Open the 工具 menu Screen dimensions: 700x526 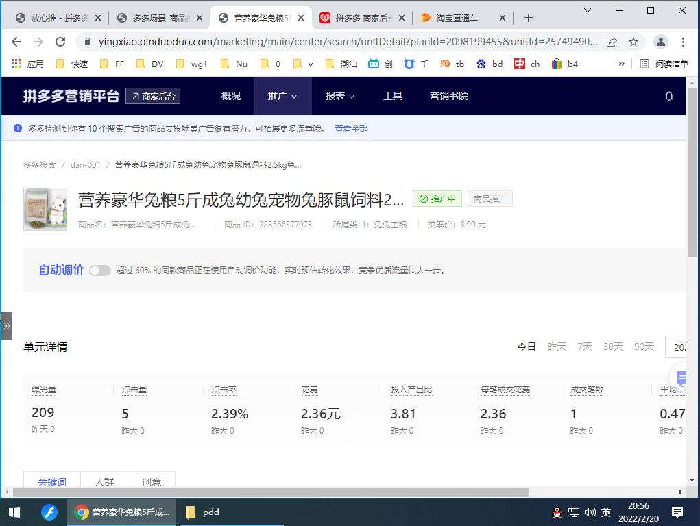pyautogui.click(x=393, y=96)
